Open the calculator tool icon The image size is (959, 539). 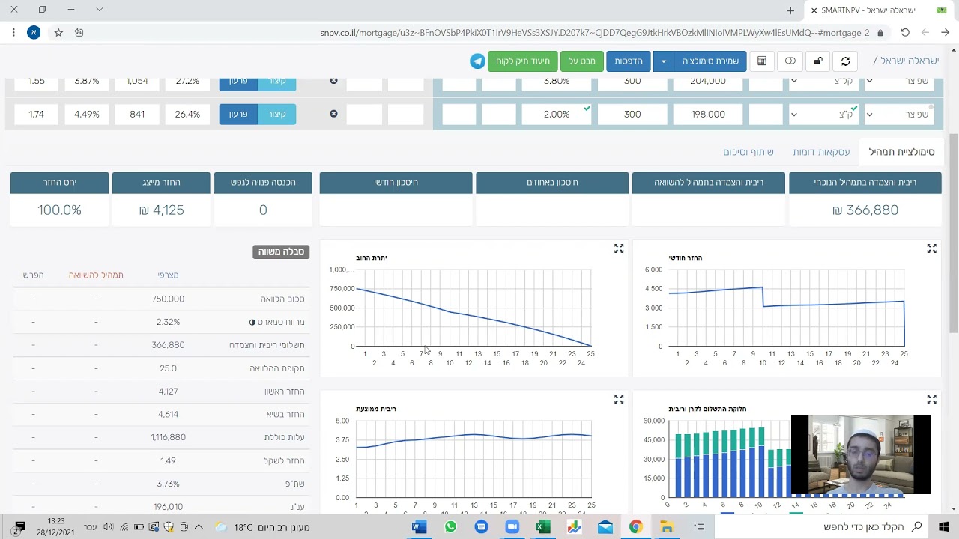(x=762, y=61)
